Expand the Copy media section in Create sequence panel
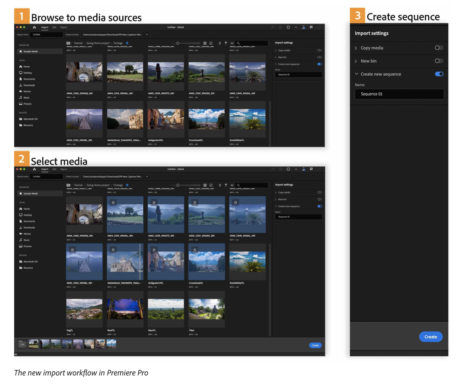Image resolution: width=459 pixels, height=384 pixels. tap(356, 48)
